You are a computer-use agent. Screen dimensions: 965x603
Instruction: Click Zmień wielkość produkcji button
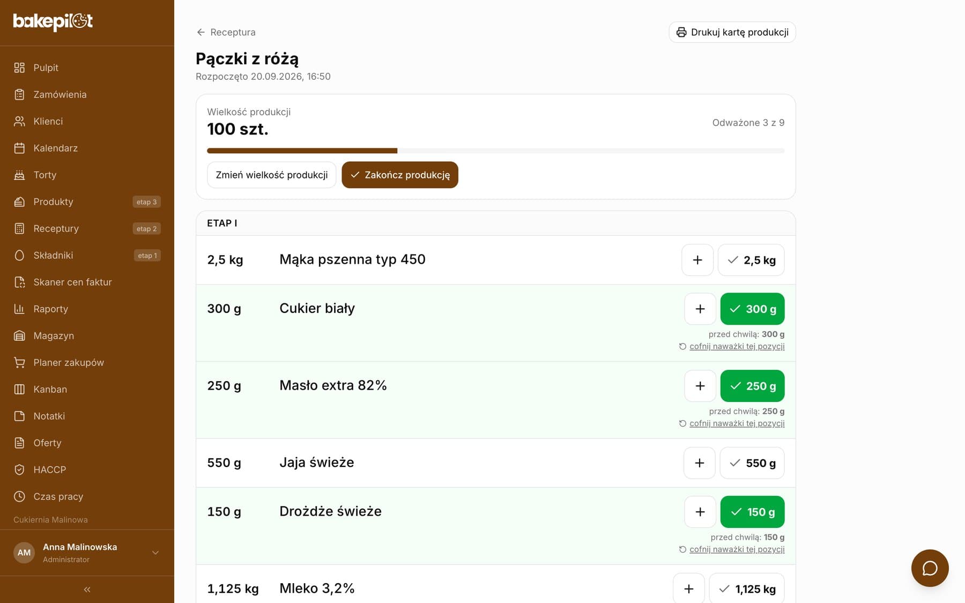(x=271, y=175)
